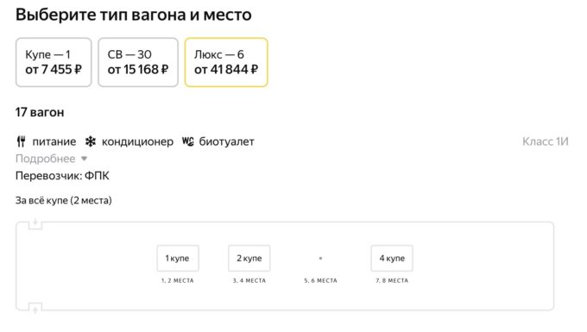The width and height of the screenshot is (587, 332).
Task: Switch to the СВ — 30 option
Action: [x=138, y=62]
